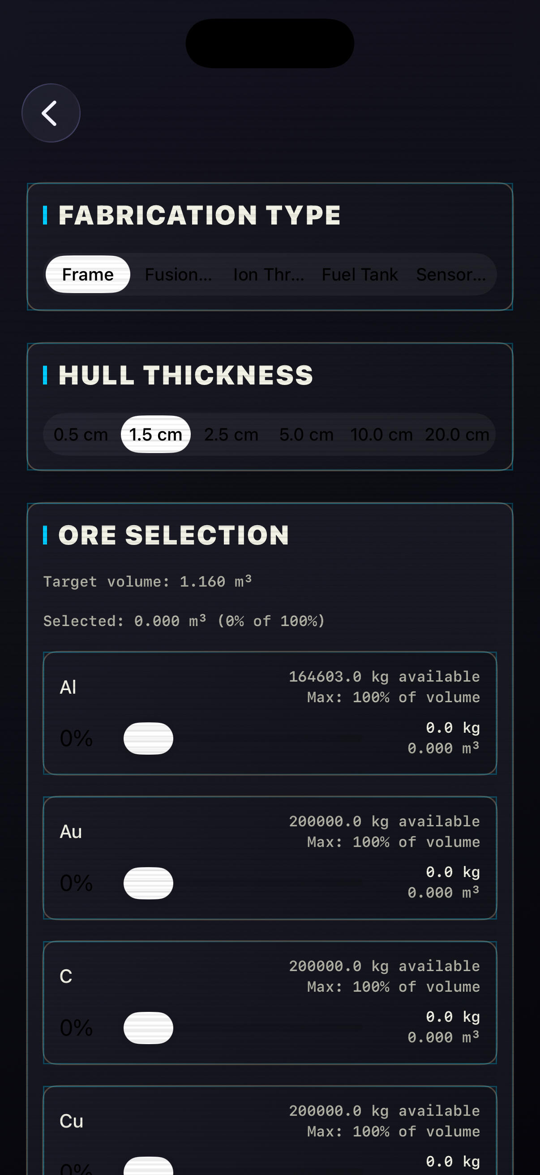Image resolution: width=540 pixels, height=1175 pixels.
Task: Tap the Target volume readout
Action: 147,582
